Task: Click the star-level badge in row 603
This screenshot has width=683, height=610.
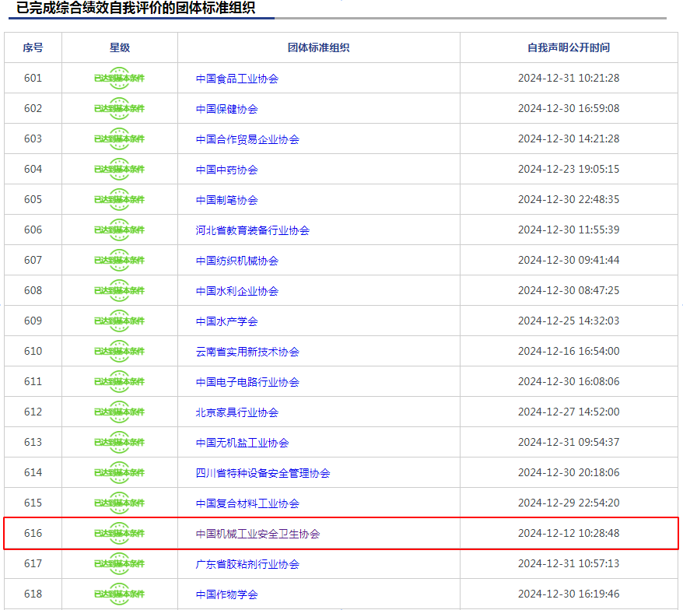Action: (119, 138)
